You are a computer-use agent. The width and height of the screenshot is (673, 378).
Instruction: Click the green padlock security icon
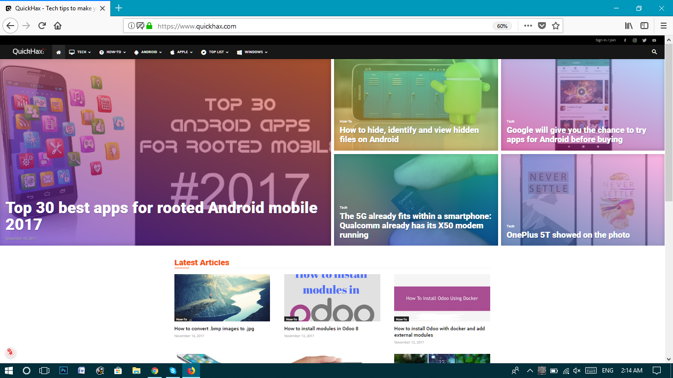149,26
